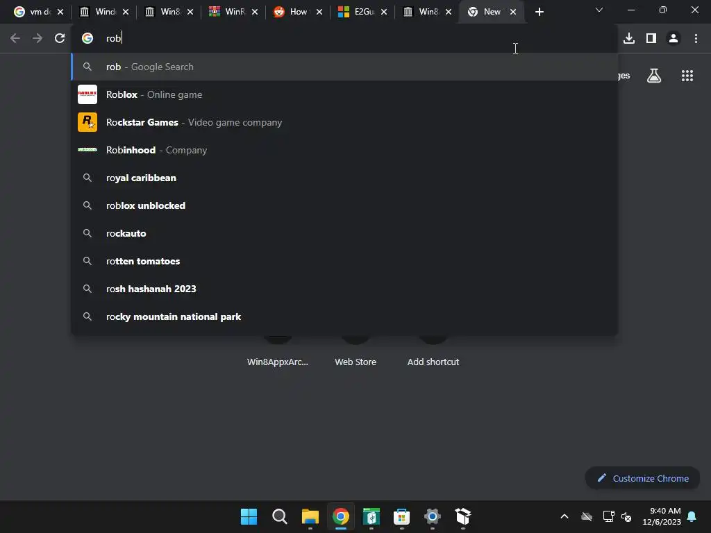Click the network display tray icon

pos(608,516)
